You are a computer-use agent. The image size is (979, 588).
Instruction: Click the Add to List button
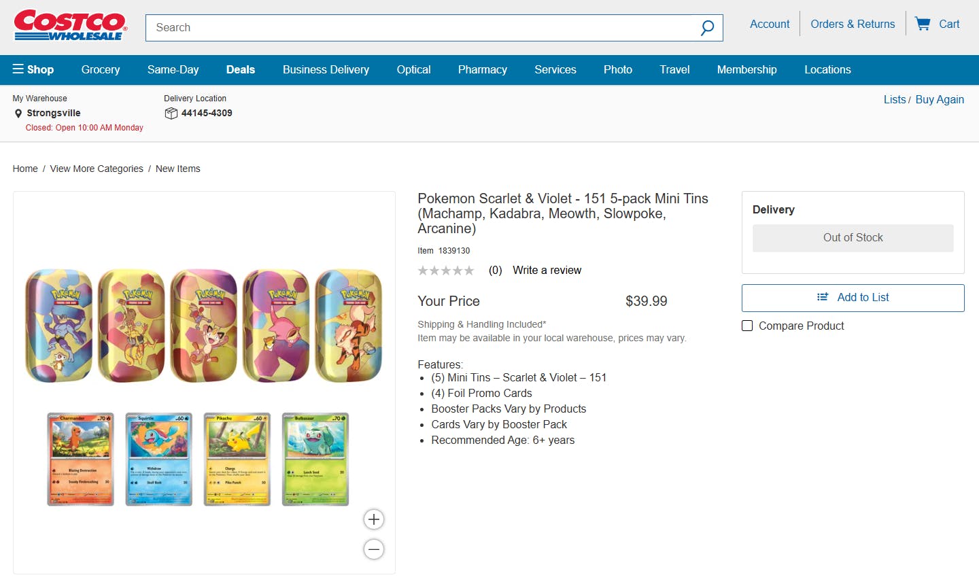853,298
